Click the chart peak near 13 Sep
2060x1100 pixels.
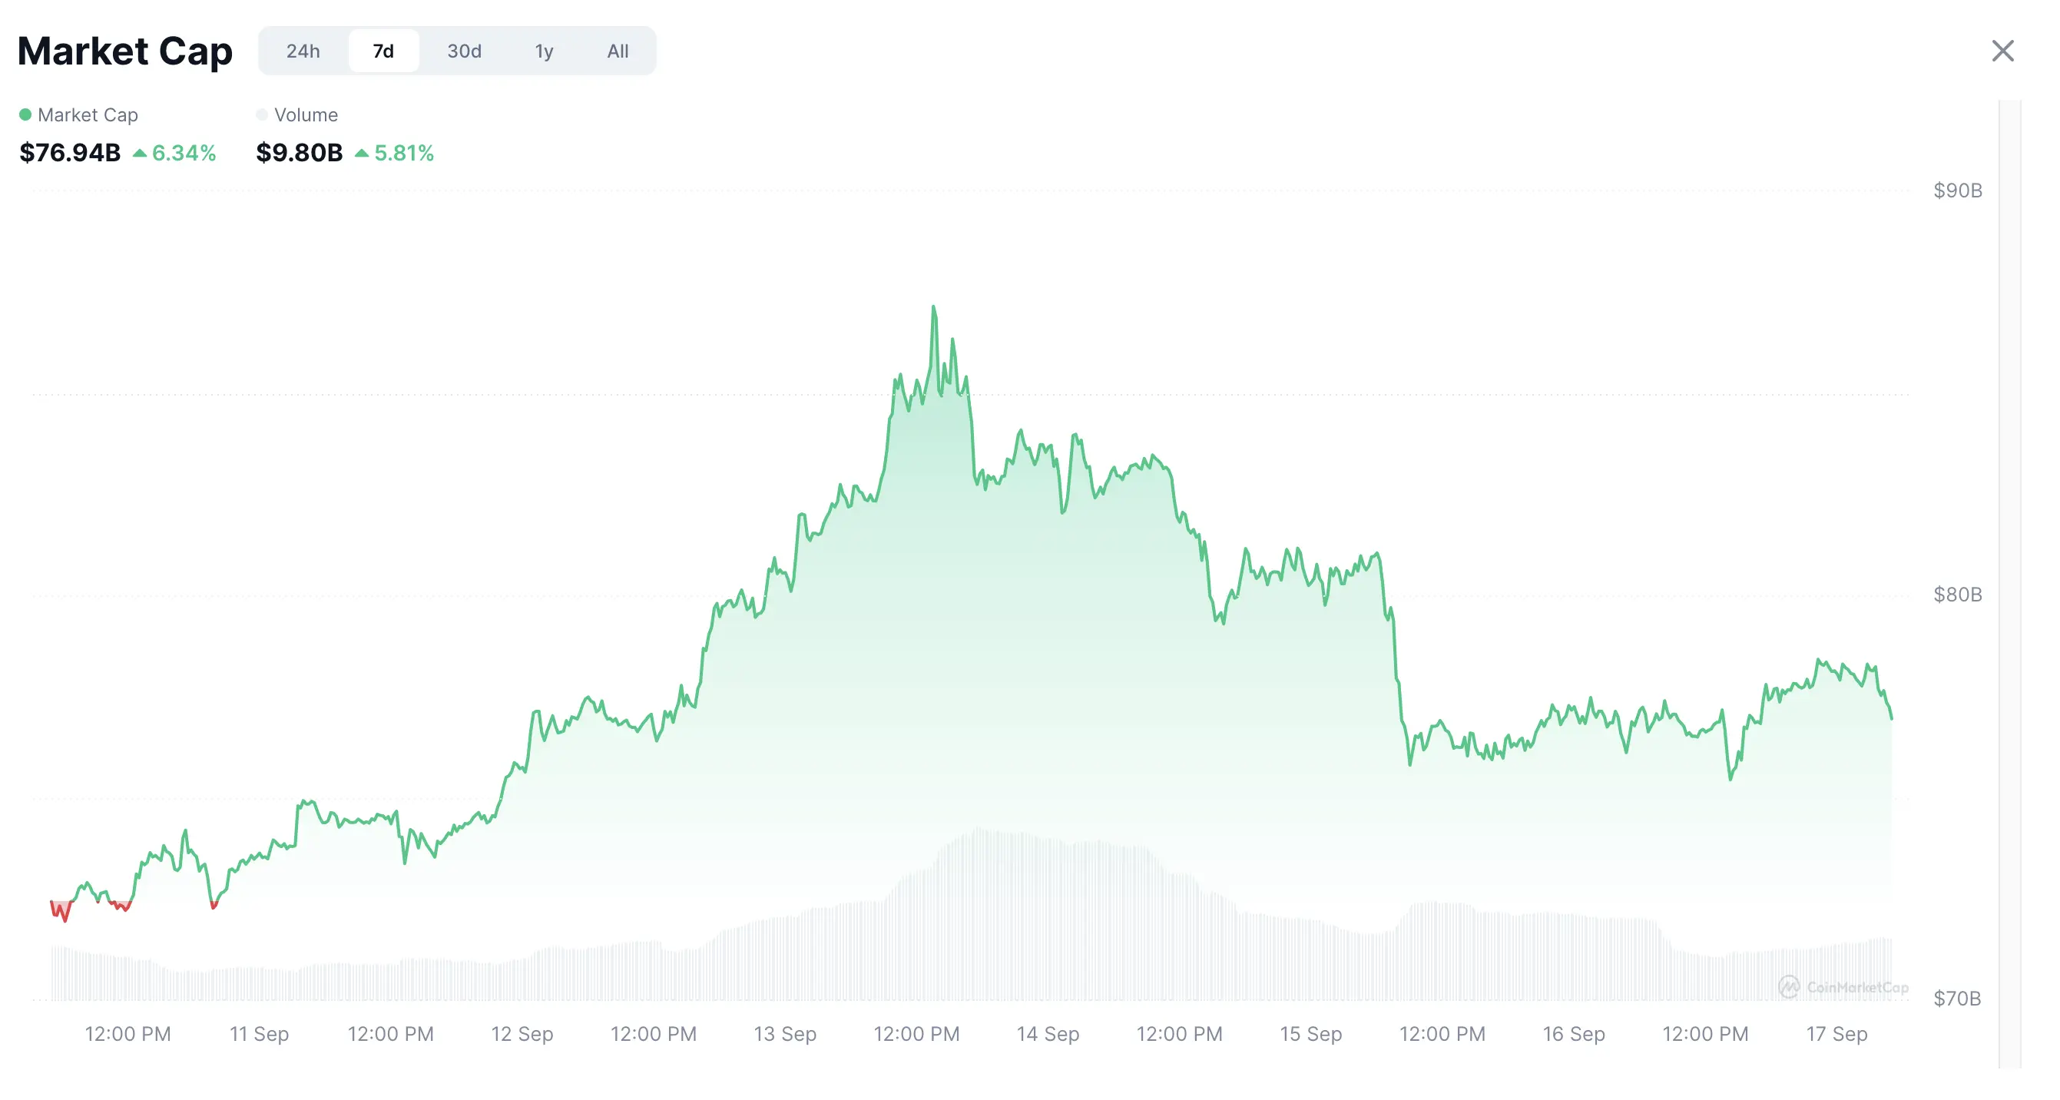click(x=934, y=308)
